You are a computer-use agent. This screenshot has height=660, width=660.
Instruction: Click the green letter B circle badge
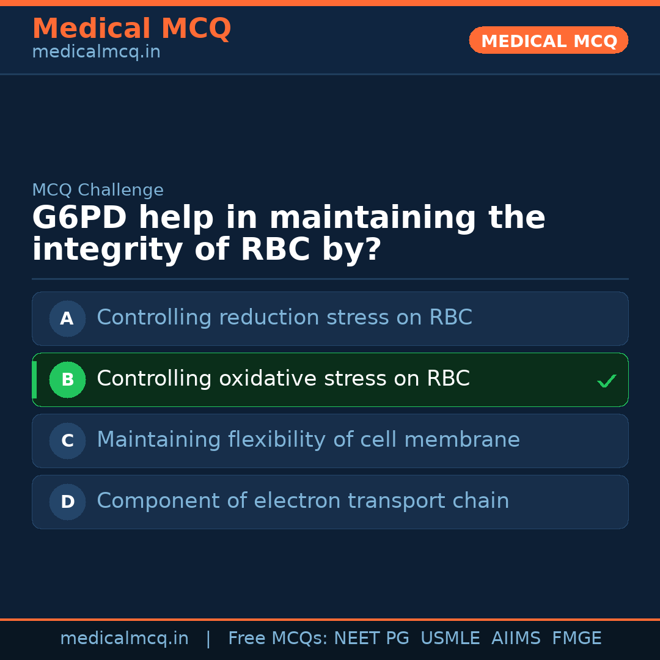pyautogui.click(x=67, y=380)
